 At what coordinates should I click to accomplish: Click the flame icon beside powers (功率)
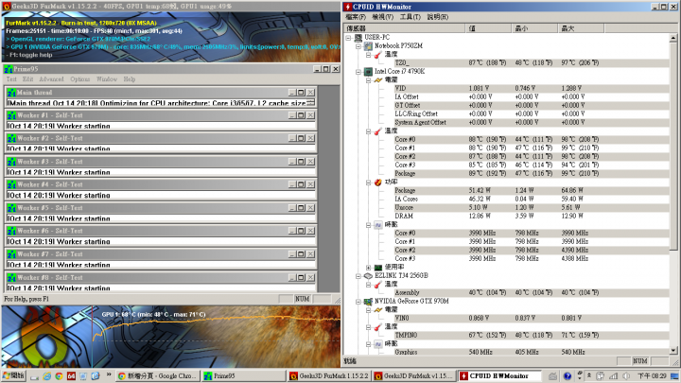[378, 182]
